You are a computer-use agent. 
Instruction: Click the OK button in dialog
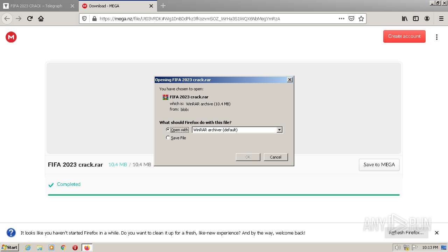pos(248,157)
